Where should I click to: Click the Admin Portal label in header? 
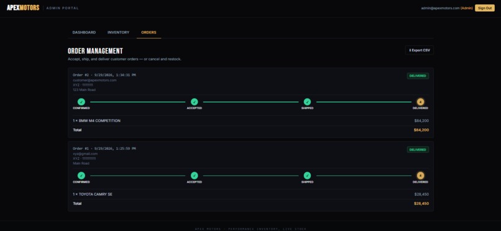(62, 8)
